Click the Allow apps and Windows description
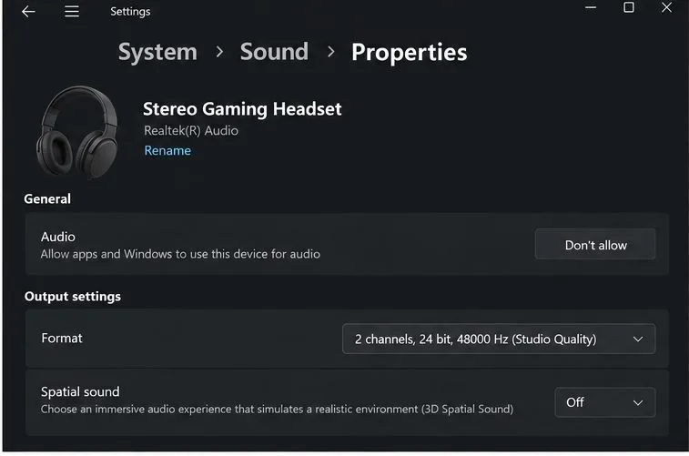689x456 pixels. click(x=180, y=254)
